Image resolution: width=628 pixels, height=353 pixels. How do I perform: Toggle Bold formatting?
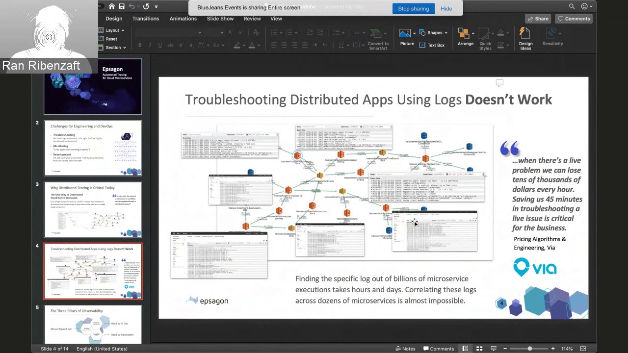140,45
